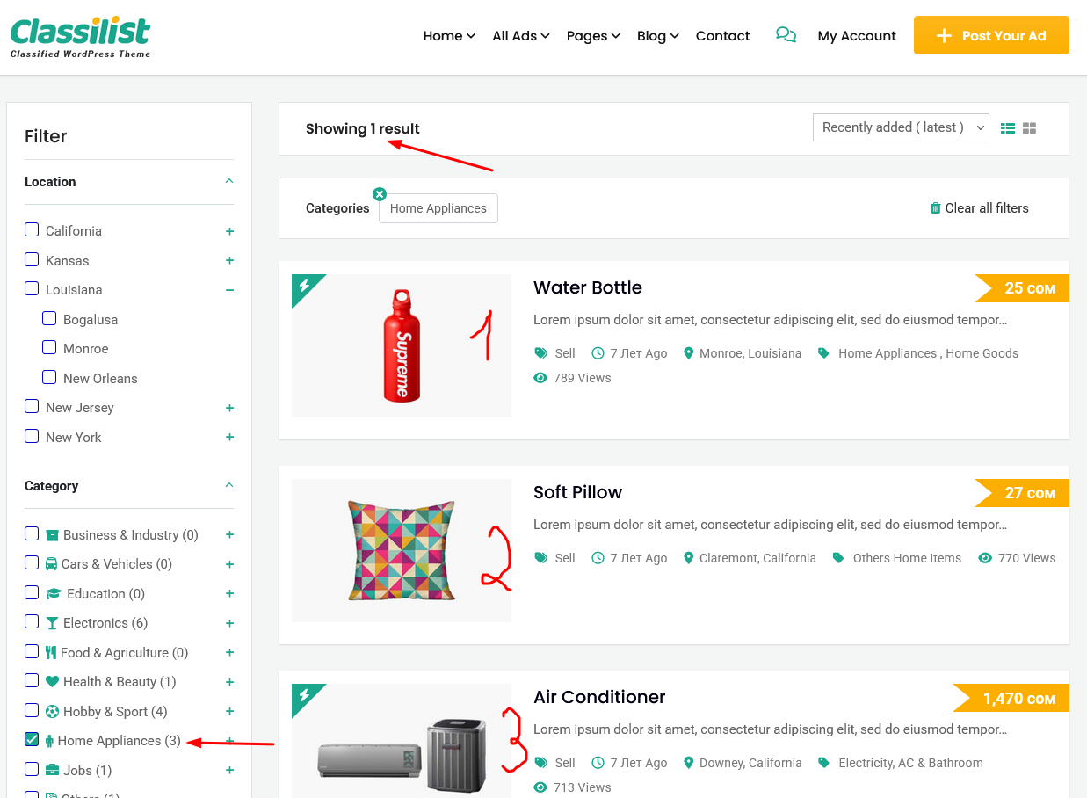Open the Recently added sort dropdown
Screen dimensions: 1087x798
point(901,127)
